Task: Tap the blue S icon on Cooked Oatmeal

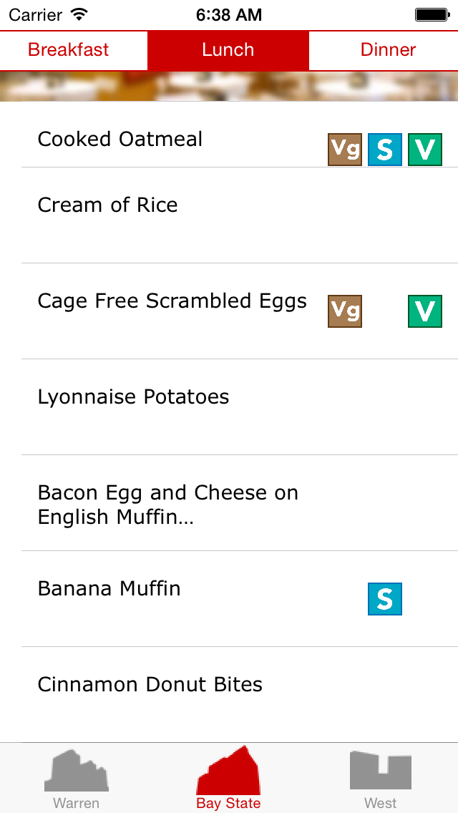Action: (x=385, y=150)
